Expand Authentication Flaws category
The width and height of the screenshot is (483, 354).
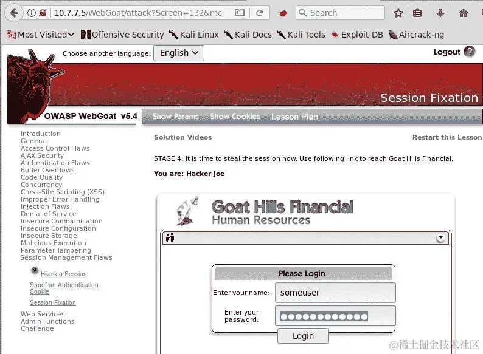click(55, 163)
